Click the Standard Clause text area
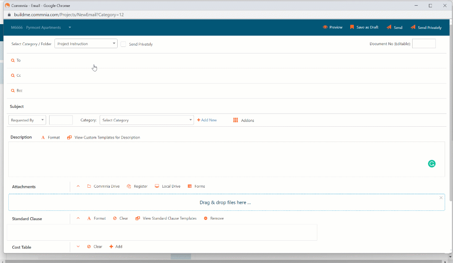This screenshot has height=263, width=453. [162, 232]
